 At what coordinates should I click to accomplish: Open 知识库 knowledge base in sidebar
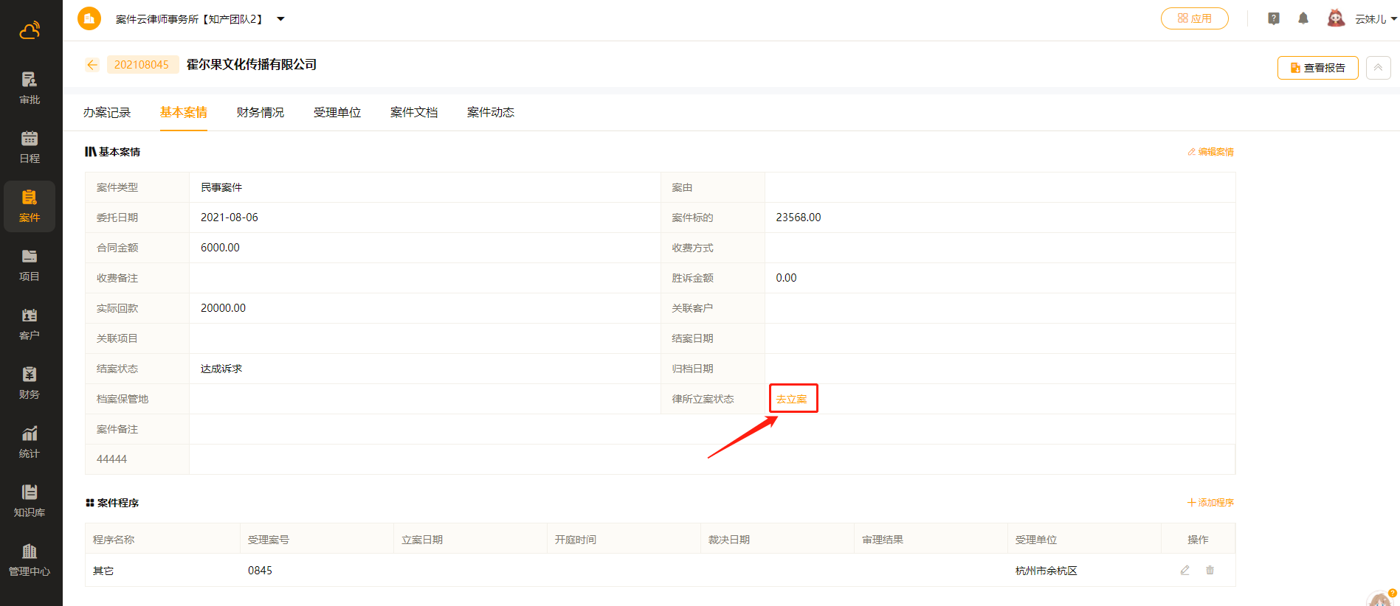pyautogui.click(x=30, y=501)
